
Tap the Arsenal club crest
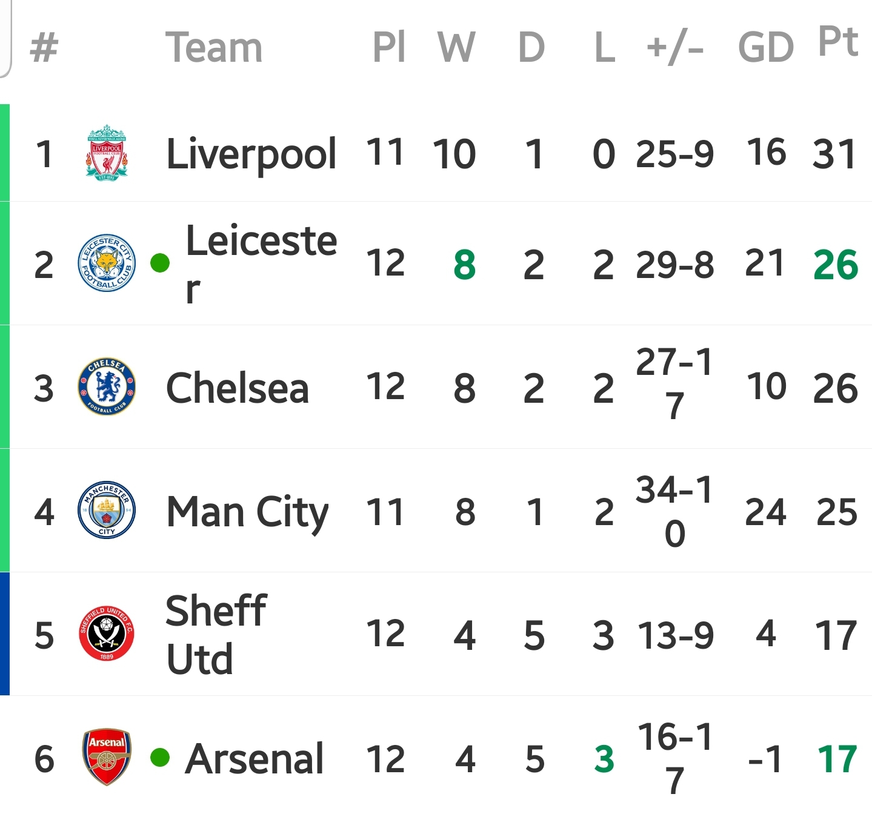tap(107, 756)
